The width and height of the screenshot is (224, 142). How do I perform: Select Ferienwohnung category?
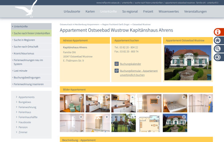coord(27,107)
